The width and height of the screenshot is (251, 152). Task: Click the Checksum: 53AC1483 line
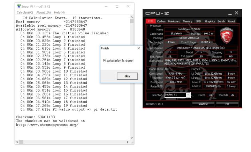[x=35, y=117]
